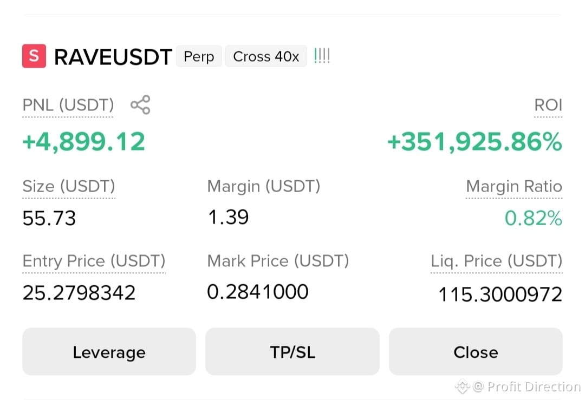Tap the Entry Price (USDT) label
The width and height of the screenshot is (585, 400).
94,260
